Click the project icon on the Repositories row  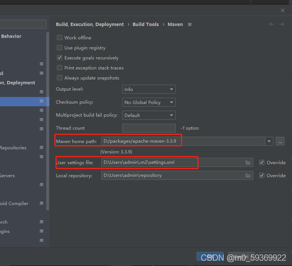(x=42, y=147)
